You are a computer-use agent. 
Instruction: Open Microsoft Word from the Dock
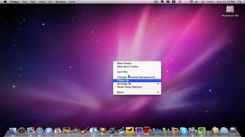click(157, 131)
